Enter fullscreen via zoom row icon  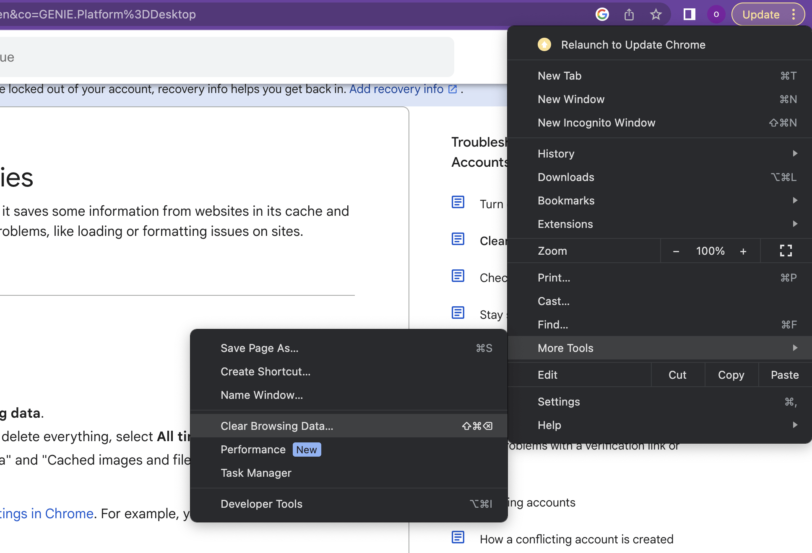click(x=786, y=251)
